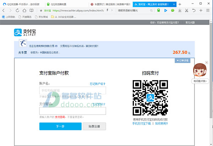The image size is (213, 146).
Task: Click the browser search box
Action: [134, 10]
